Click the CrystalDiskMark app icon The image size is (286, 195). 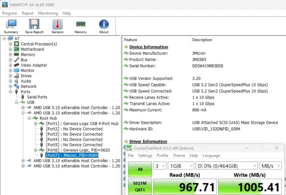[x=129, y=148]
